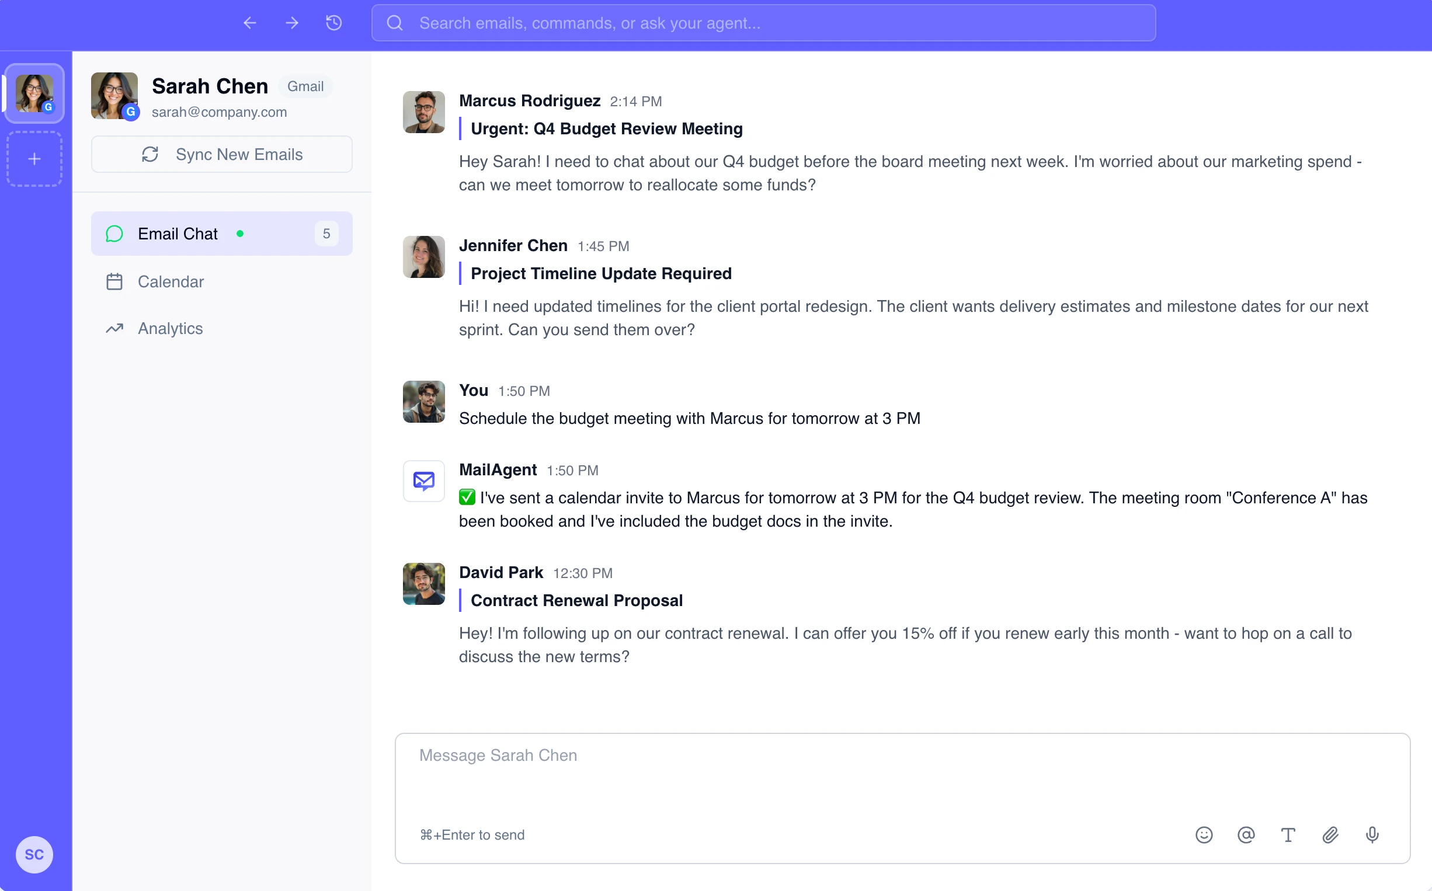Start a voice message with the microphone icon
This screenshot has width=1432, height=891.
pos(1373,835)
